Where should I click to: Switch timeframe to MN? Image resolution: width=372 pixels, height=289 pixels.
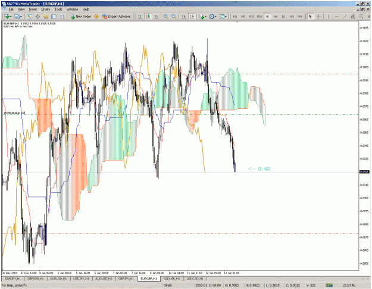point(299,17)
